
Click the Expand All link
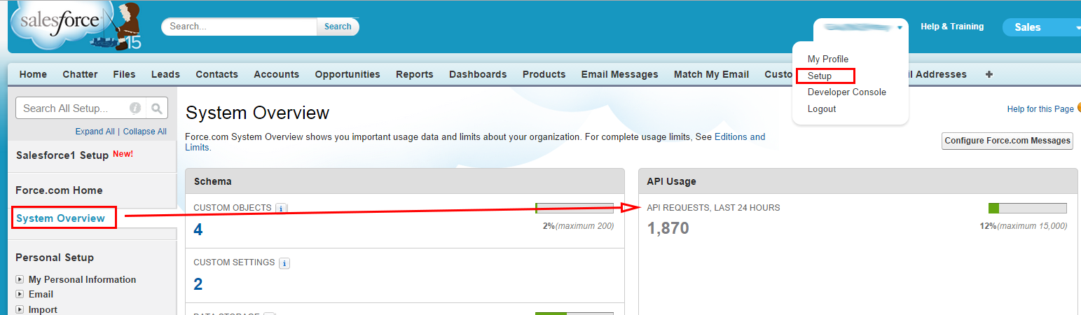click(x=95, y=132)
